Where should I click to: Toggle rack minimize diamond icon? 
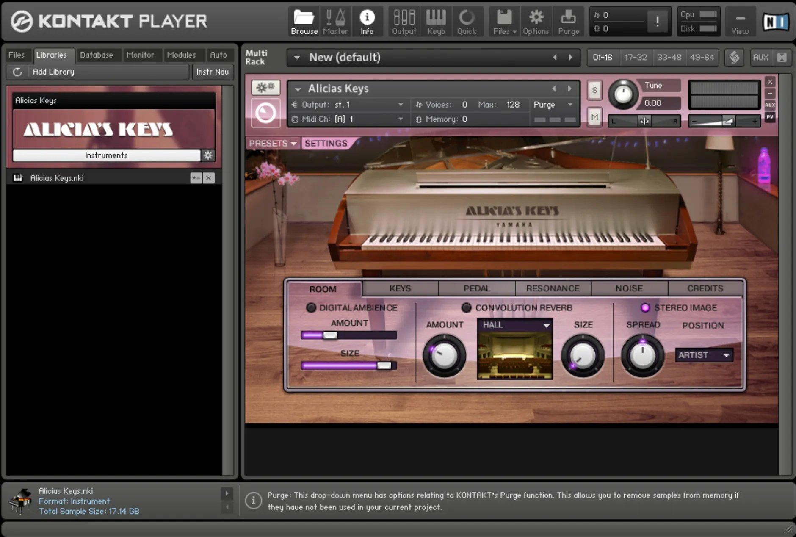point(735,57)
